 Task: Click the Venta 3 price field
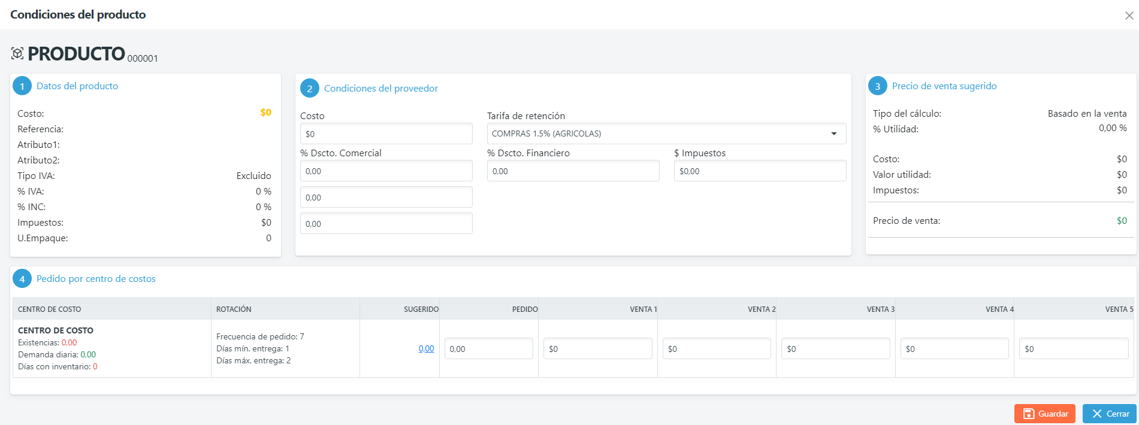pyautogui.click(x=835, y=349)
